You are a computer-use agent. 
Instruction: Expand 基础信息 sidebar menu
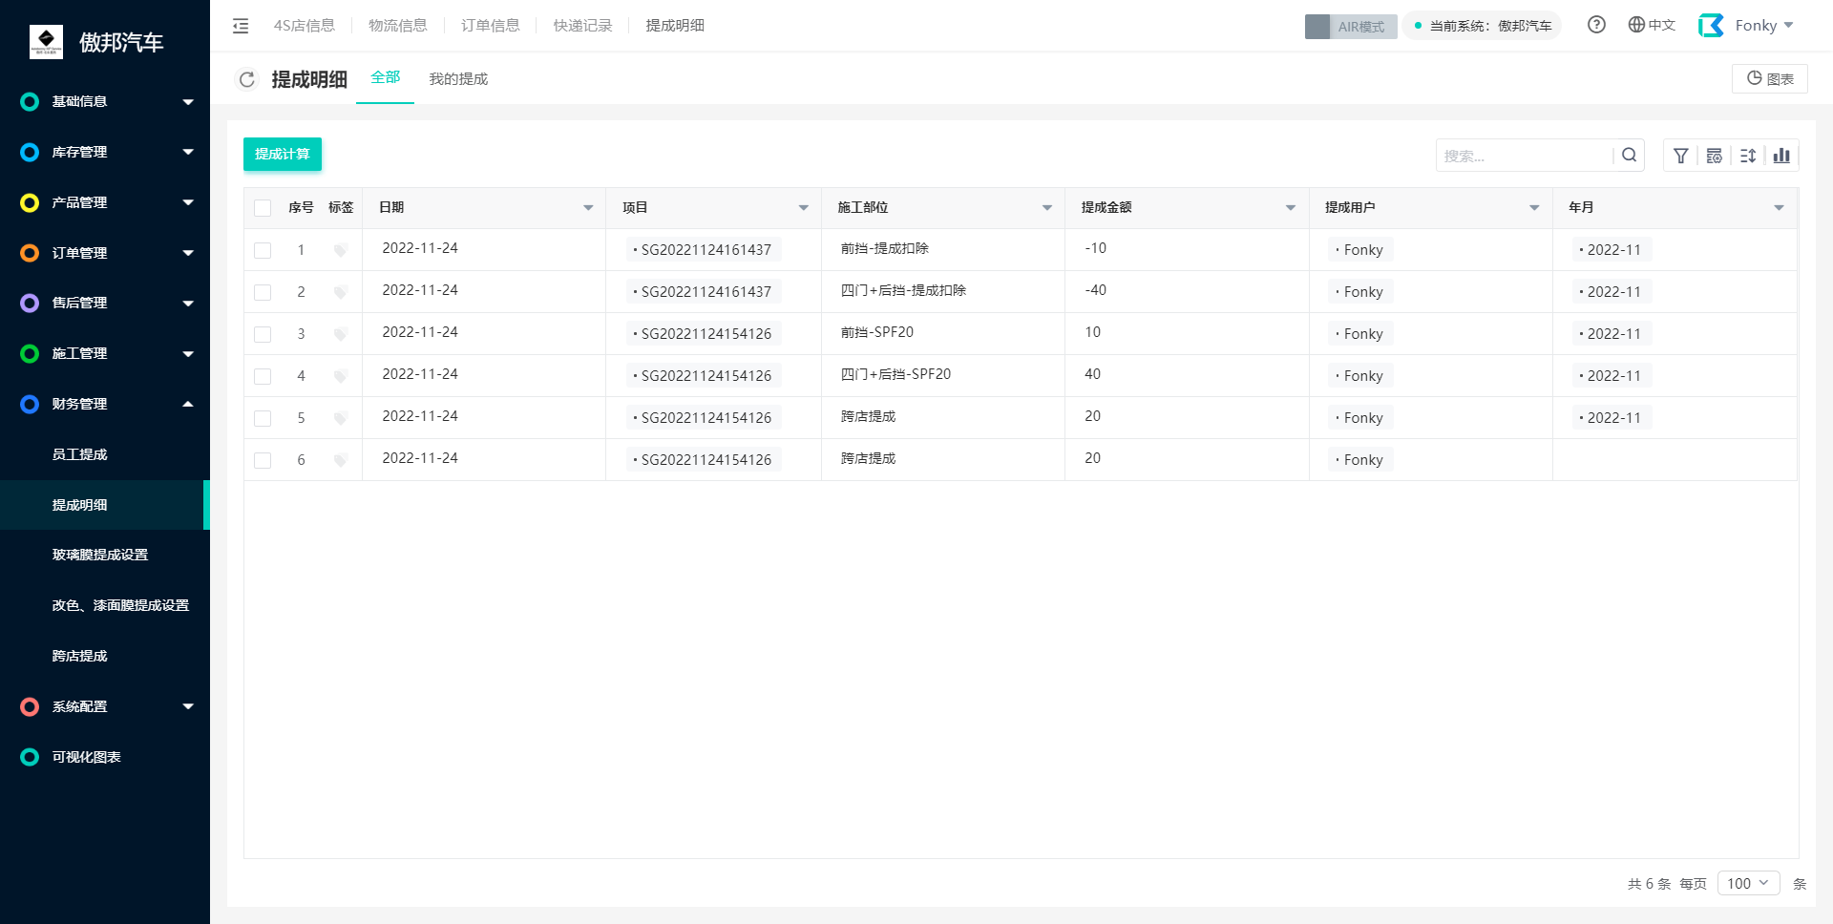[x=105, y=101]
